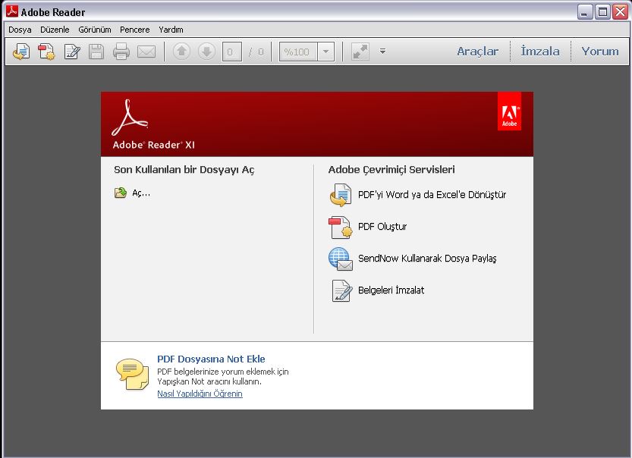The height and width of the screenshot is (458, 632).
Task: Click the sign document pen toolbar icon
Action: click(72, 52)
